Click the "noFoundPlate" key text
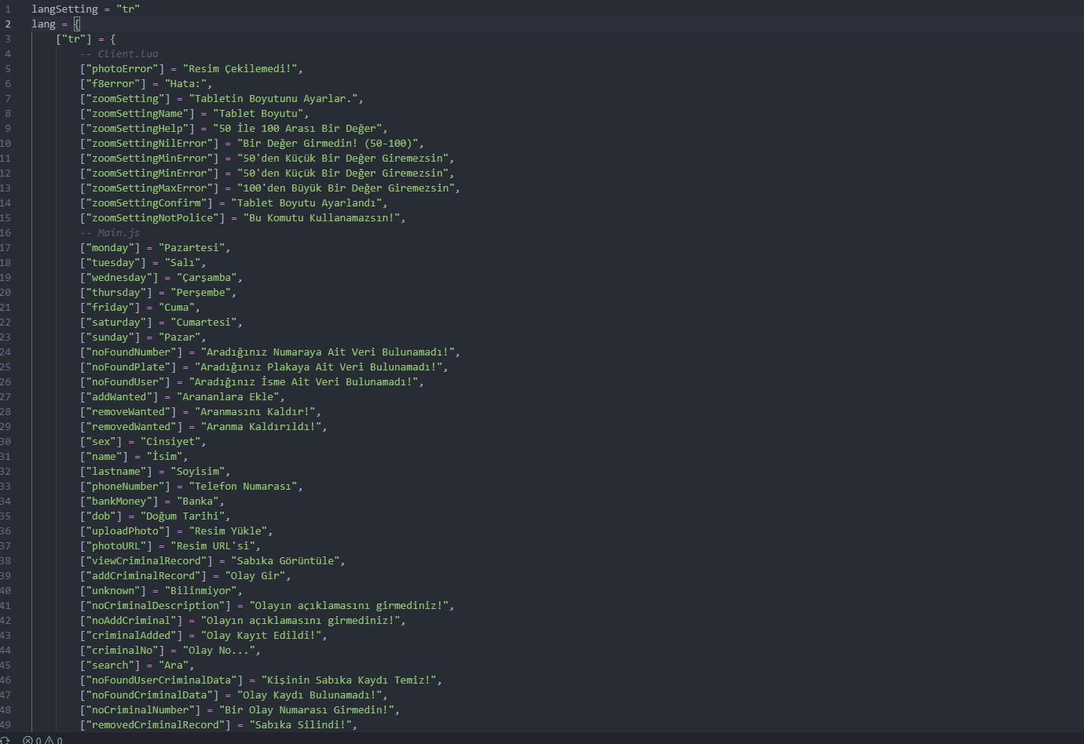The height and width of the screenshot is (744, 1084). tap(128, 367)
